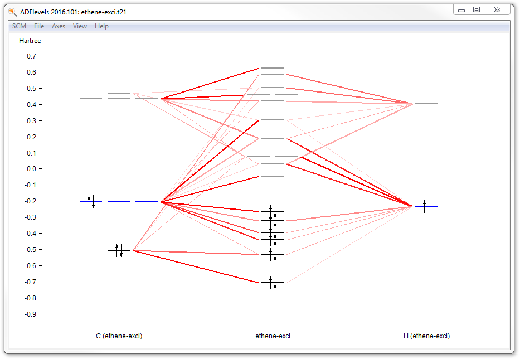Select the lowest molecular level near -0.7 Hartree
The image size is (520, 359).
[273, 283]
